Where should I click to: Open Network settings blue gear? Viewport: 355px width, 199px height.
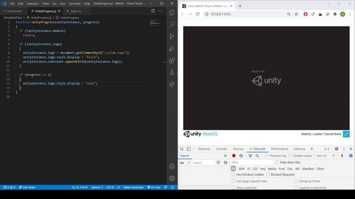pos(351,156)
